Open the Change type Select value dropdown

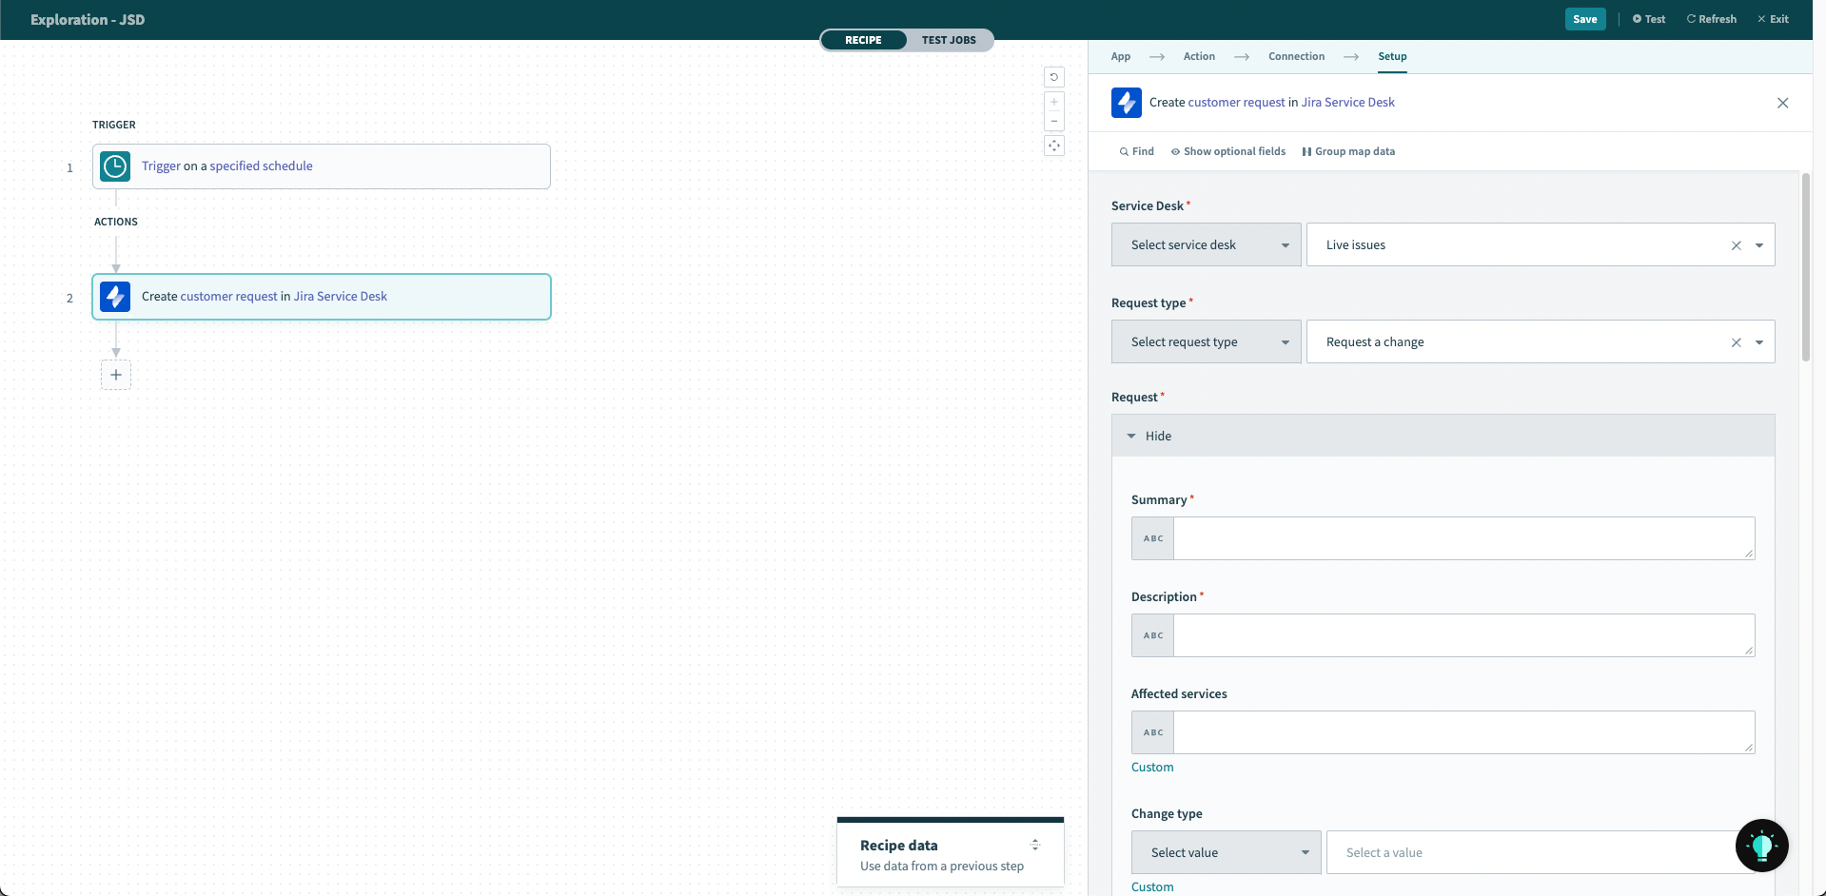(1226, 852)
